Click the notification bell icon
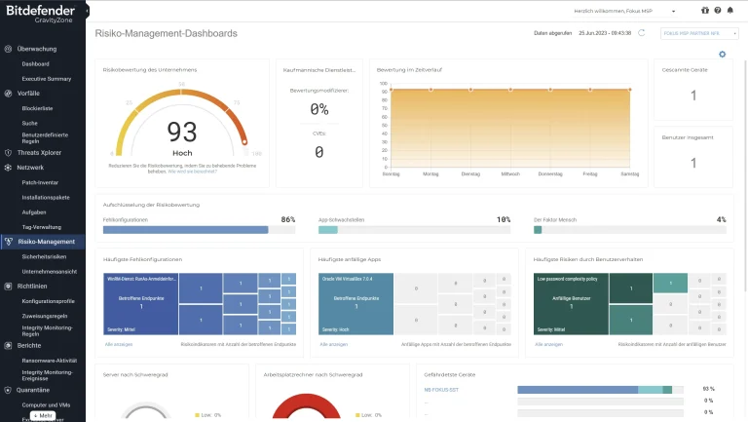Viewport: 748px width, 422px height. click(x=729, y=10)
